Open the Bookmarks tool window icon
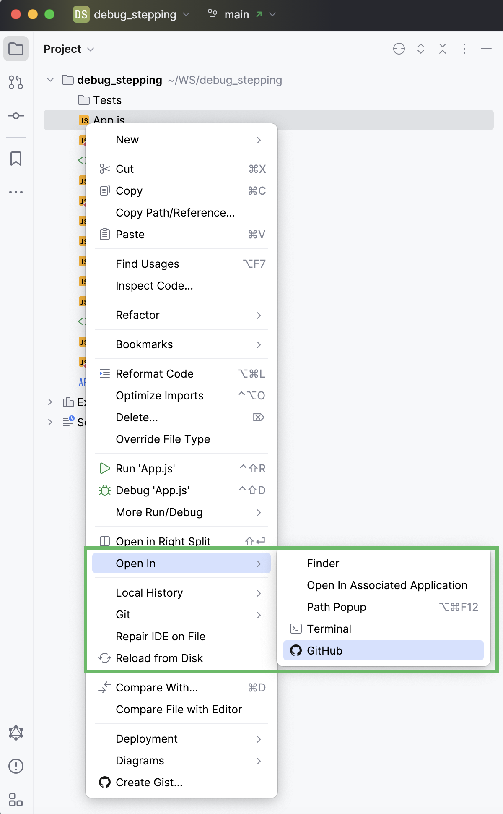 pyautogui.click(x=16, y=159)
